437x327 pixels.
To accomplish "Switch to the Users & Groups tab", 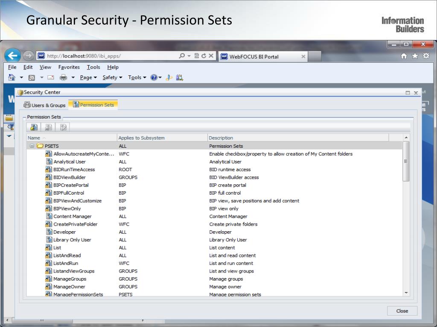I will (44, 105).
